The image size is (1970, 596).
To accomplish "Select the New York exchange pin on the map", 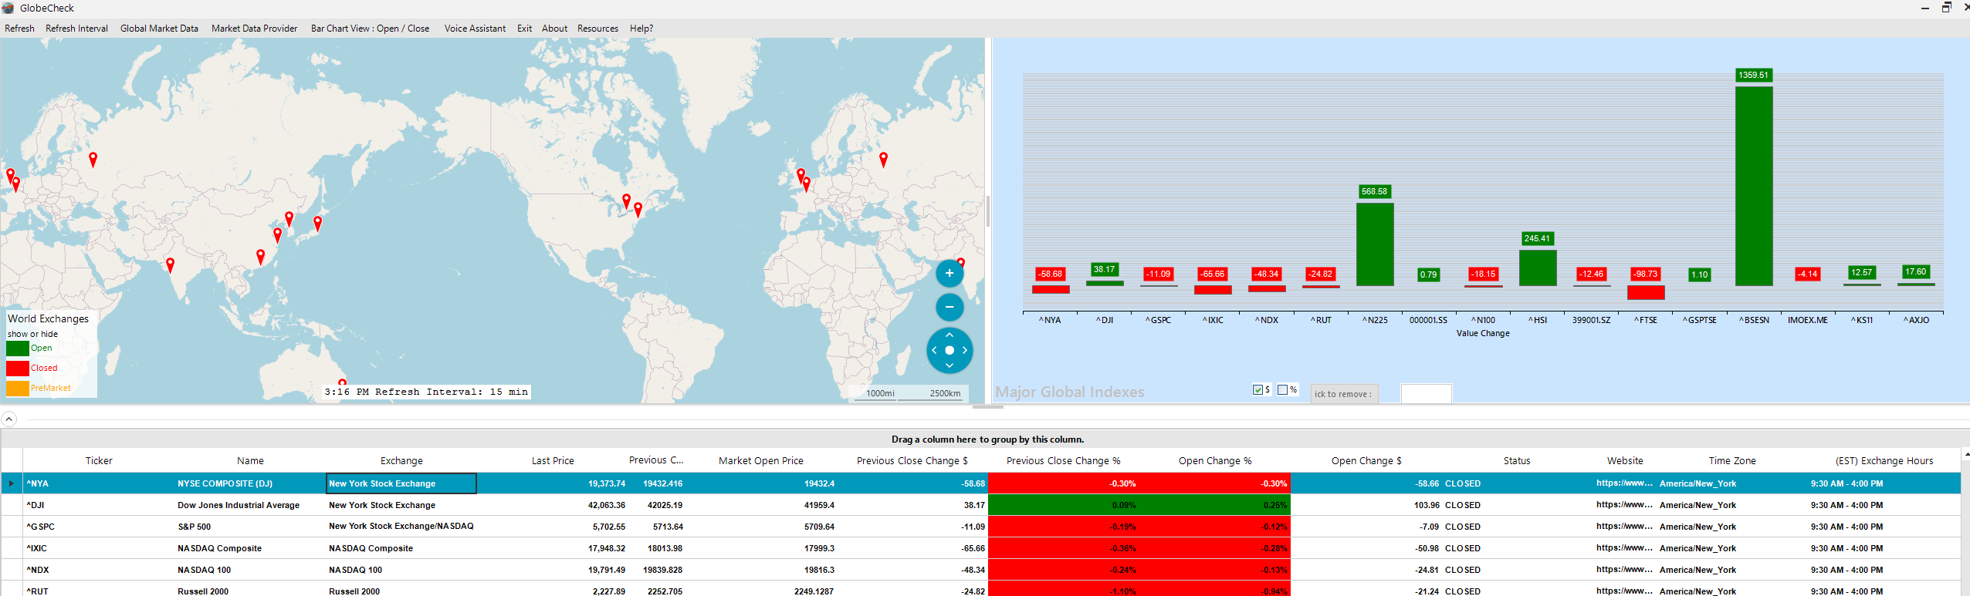I will tap(638, 210).
